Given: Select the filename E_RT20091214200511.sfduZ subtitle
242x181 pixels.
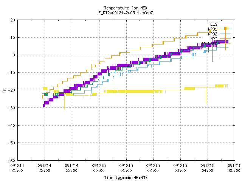Looking at the screenshot, I should (126, 13).
